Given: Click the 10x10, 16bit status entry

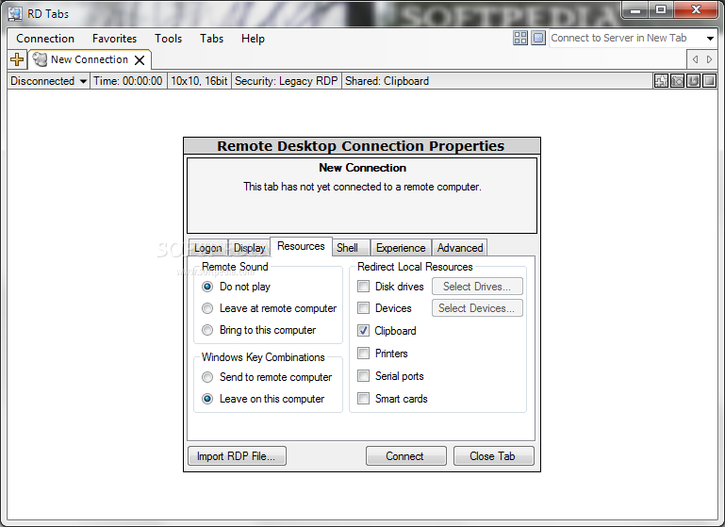Looking at the screenshot, I should click(x=199, y=81).
